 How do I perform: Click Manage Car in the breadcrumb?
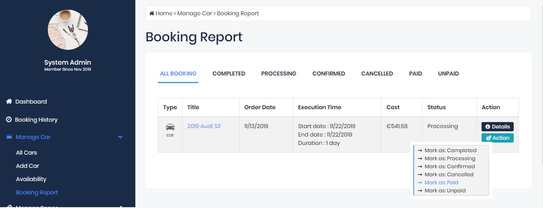click(x=194, y=14)
